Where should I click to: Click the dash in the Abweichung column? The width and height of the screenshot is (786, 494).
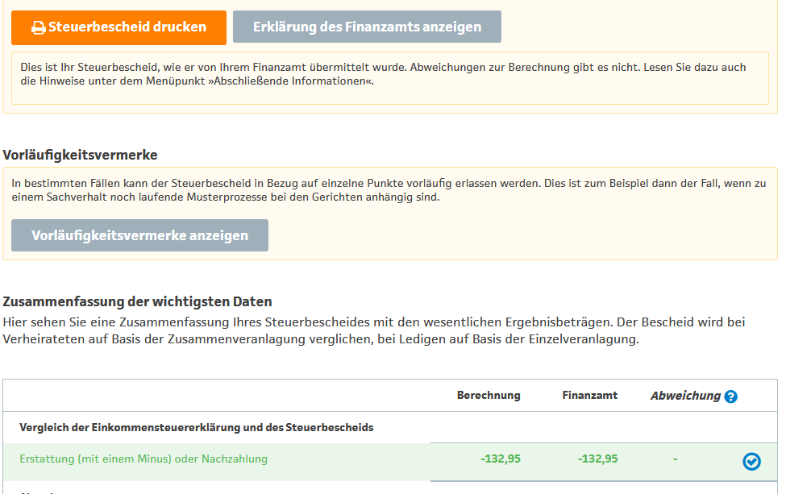pyautogui.click(x=676, y=459)
